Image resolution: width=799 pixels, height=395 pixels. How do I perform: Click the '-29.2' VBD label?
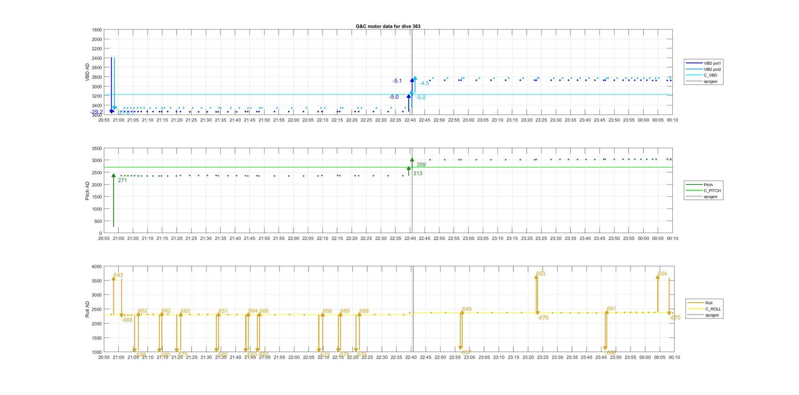pos(97,112)
